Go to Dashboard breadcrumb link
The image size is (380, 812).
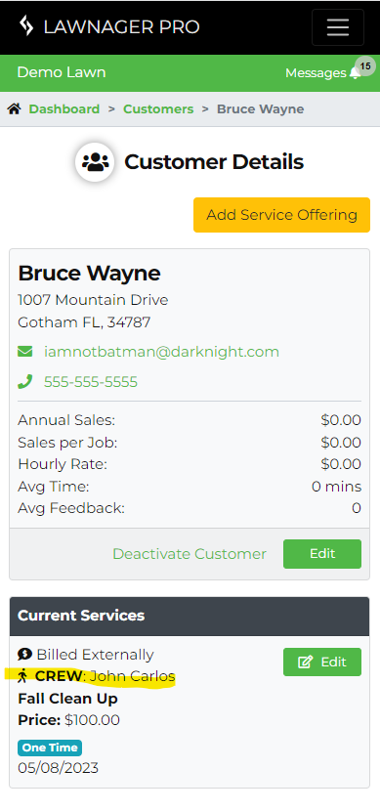[64, 109]
